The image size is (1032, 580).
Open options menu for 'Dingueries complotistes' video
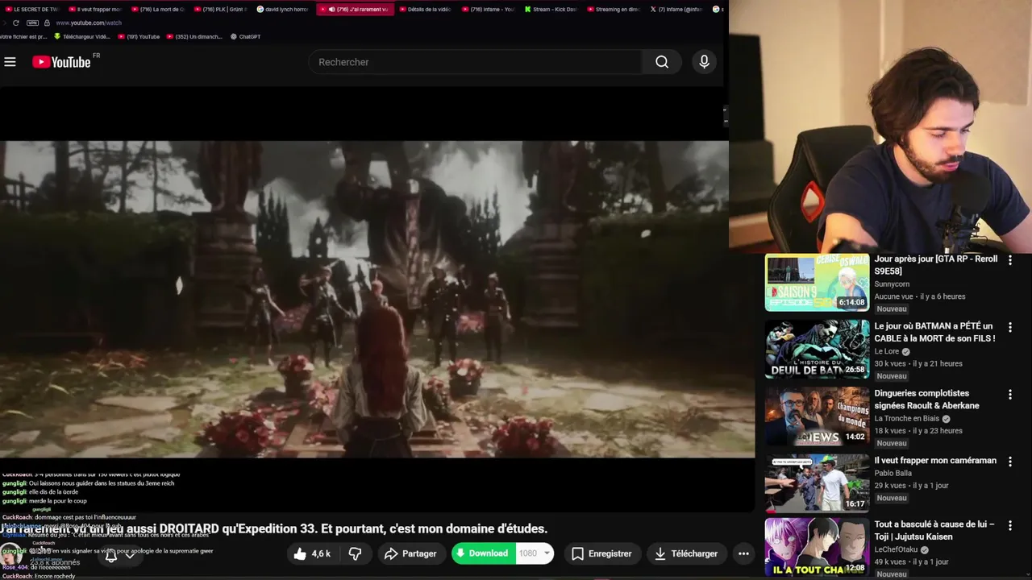(1009, 395)
